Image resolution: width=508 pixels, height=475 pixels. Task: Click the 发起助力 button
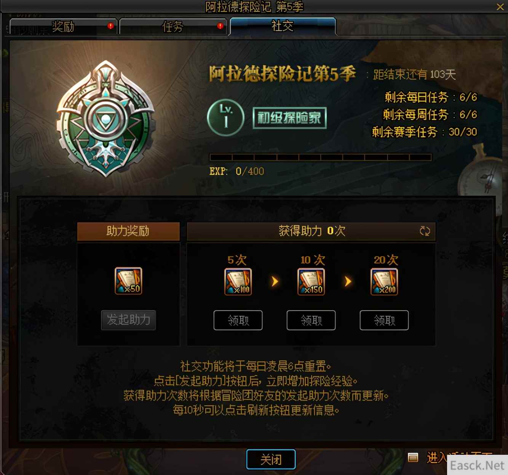pyautogui.click(x=128, y=320)
